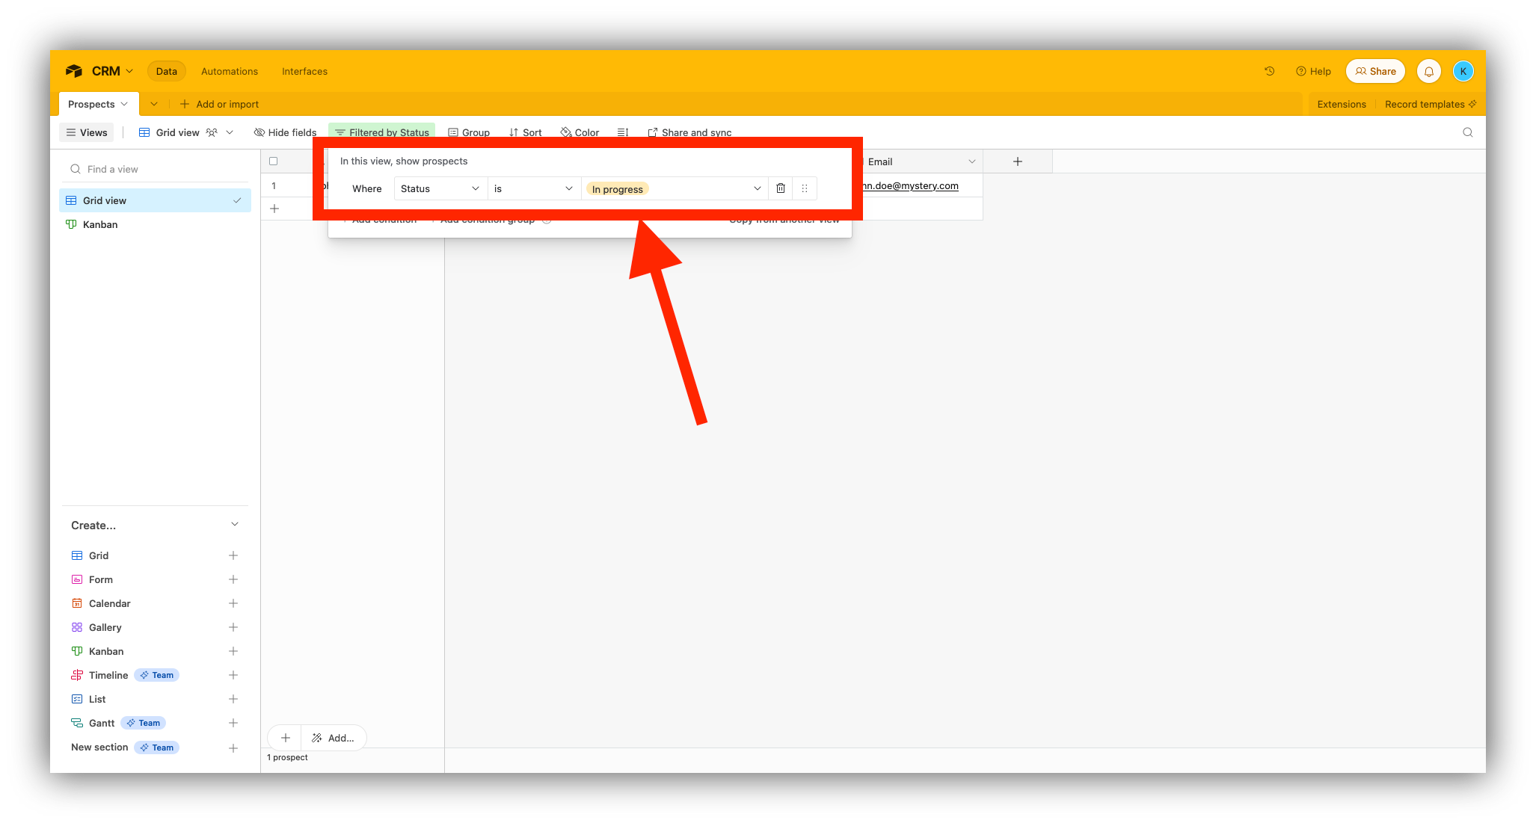
Task: Open the In progress value dropdown
Action: coord(675,188)
